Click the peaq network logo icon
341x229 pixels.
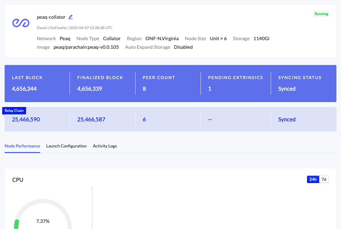pos(21,23)
